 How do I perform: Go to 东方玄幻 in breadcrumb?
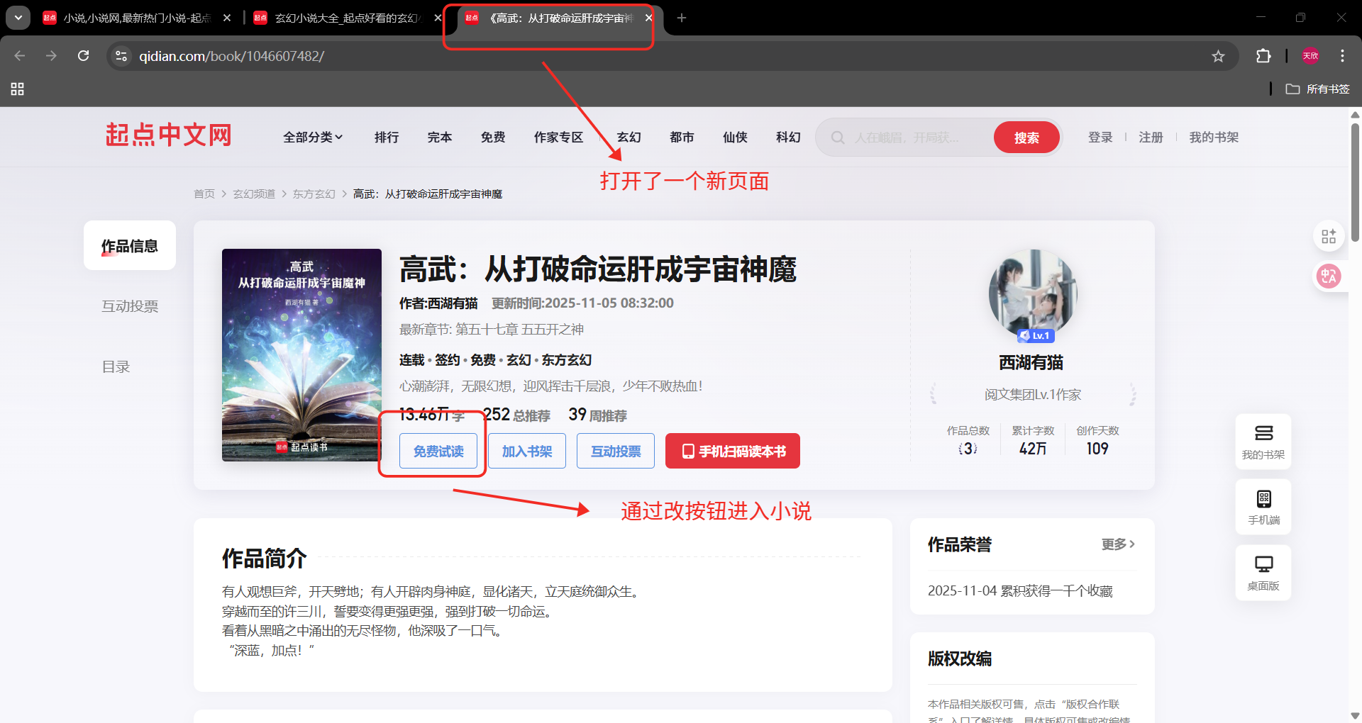[314, 194]
